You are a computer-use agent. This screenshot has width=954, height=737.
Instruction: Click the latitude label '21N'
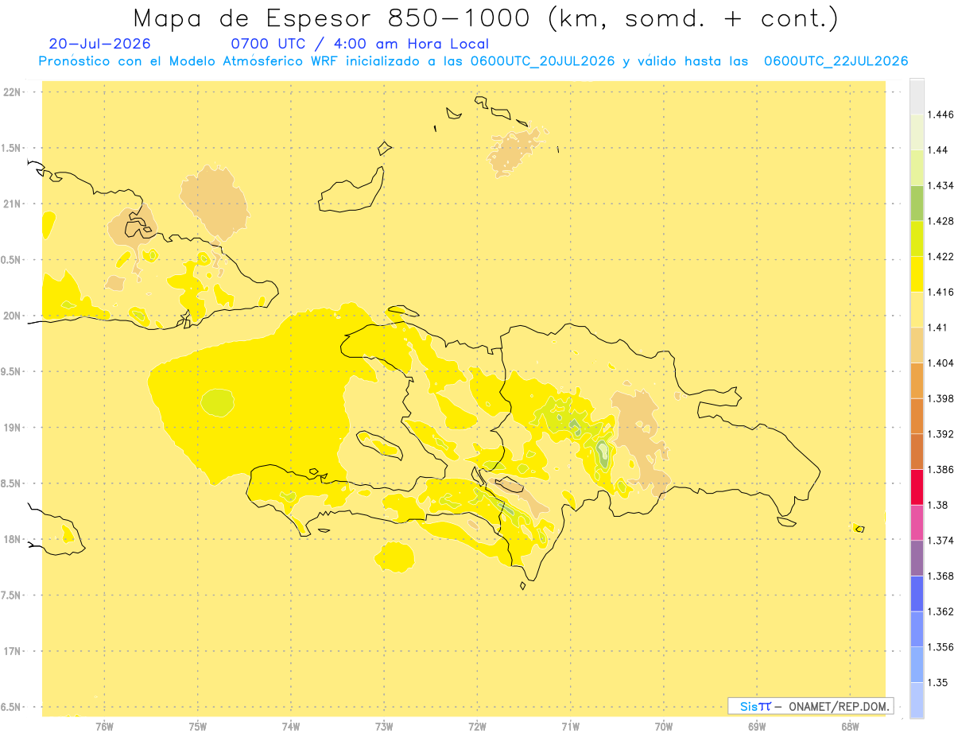click(13, 204)
